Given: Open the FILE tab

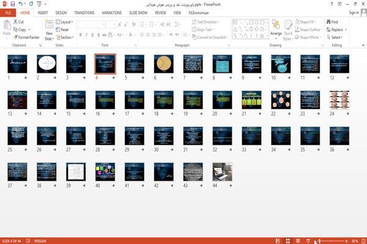Looking at the screenshot, I should tap(8, 13).
